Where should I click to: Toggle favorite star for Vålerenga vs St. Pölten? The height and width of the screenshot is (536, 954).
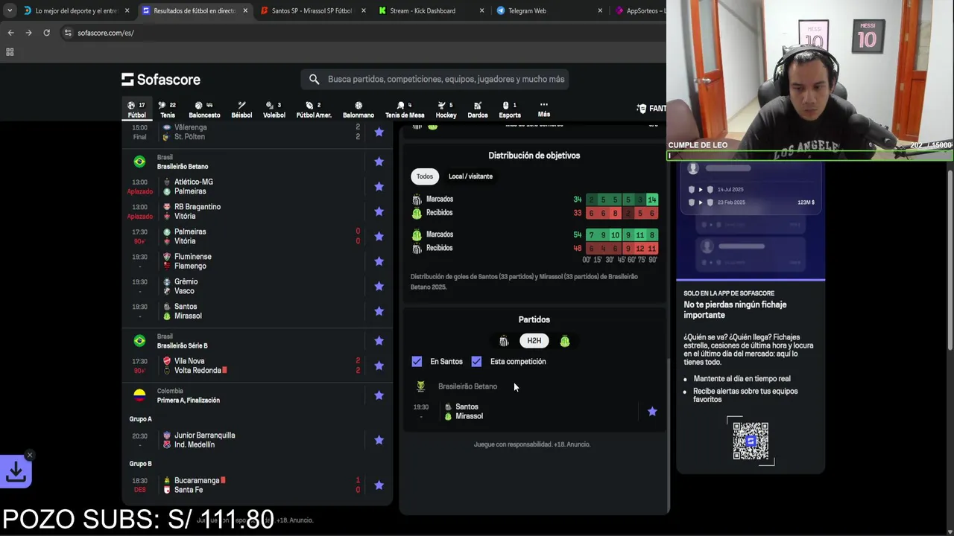(x=379, y=132)
